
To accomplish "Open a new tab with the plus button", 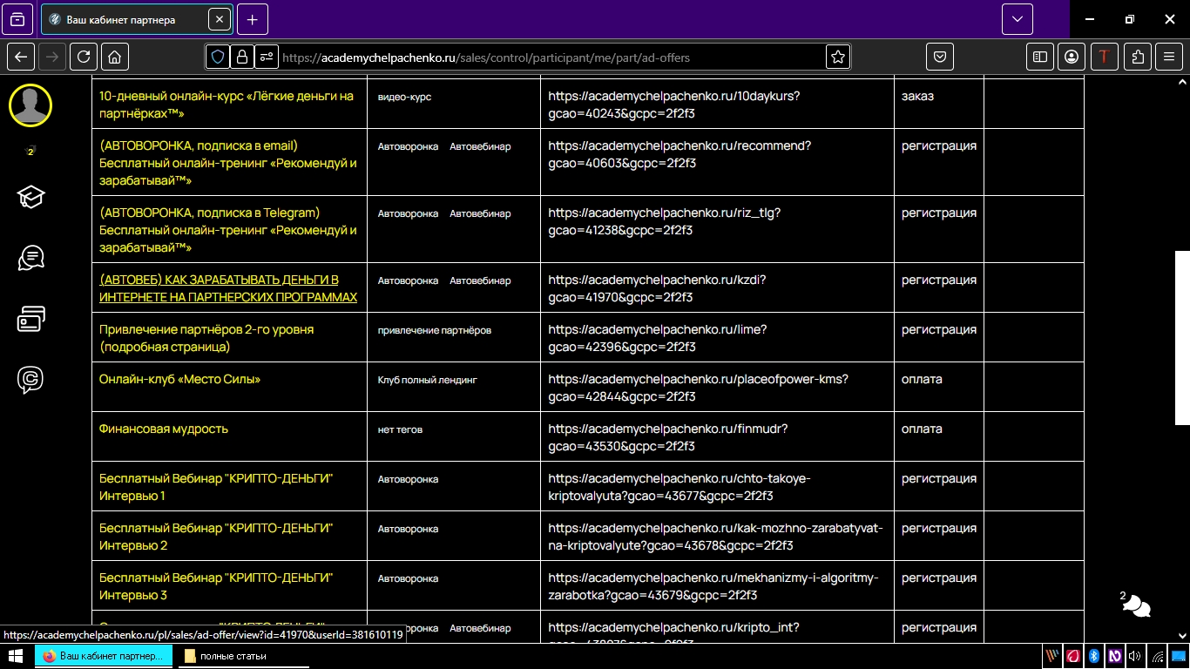I will [253, 19].
